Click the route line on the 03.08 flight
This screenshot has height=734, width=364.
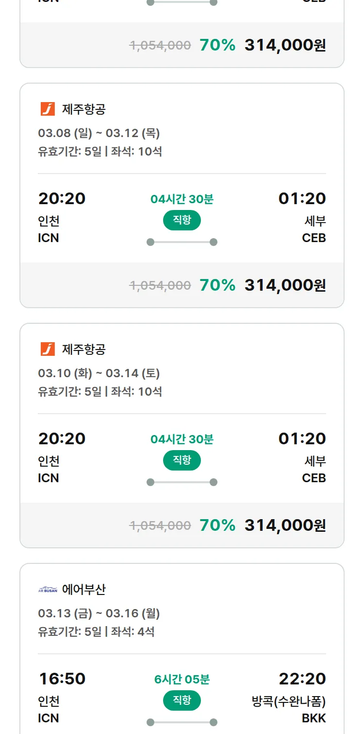(x=182, y=242)
